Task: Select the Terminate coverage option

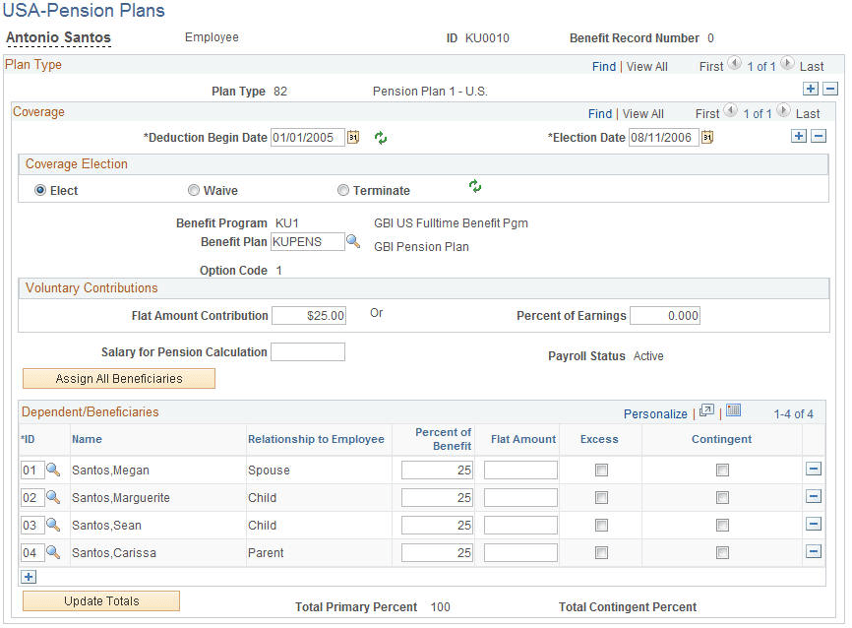Action: point(342,190)
